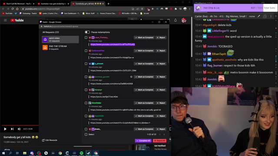This screenshot has width=278, height=156.
Task: Skip to next YouTube video
Action: [12, 129]
